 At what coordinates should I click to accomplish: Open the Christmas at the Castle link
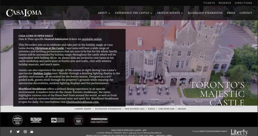49,48
